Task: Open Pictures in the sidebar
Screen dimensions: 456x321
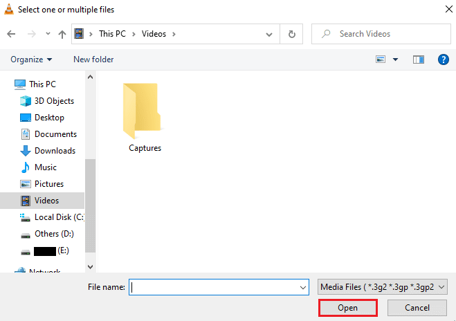Action: tap(49, 184)
